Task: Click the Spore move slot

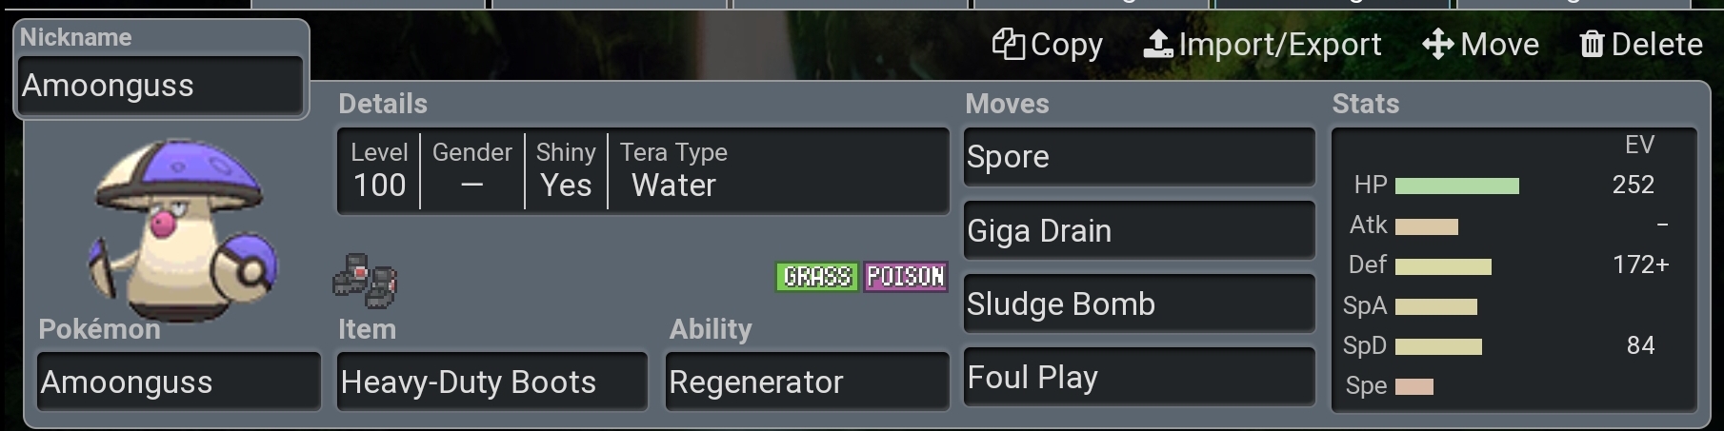Action: tap(1139, 157)
